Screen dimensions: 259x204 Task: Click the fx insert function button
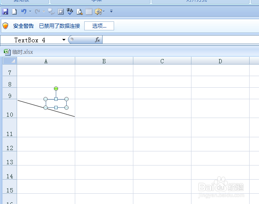[97, 40]
